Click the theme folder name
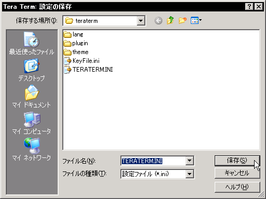This screenshot has height=199, width=266. point(80,52)
